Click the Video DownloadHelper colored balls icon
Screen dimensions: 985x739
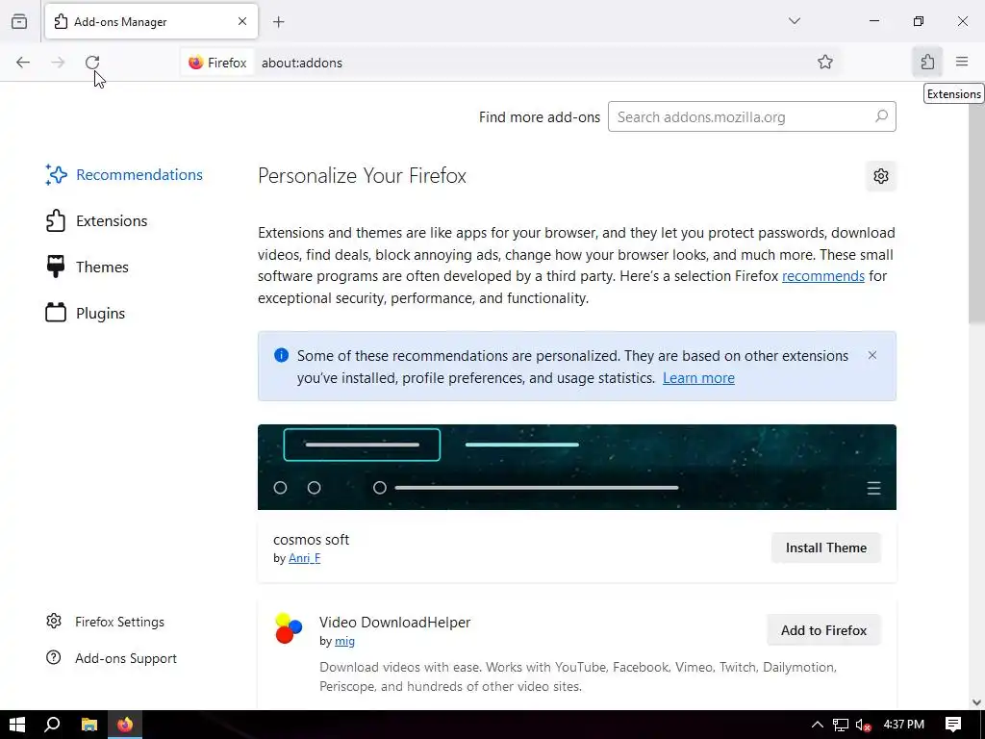(x=289, y=629)
